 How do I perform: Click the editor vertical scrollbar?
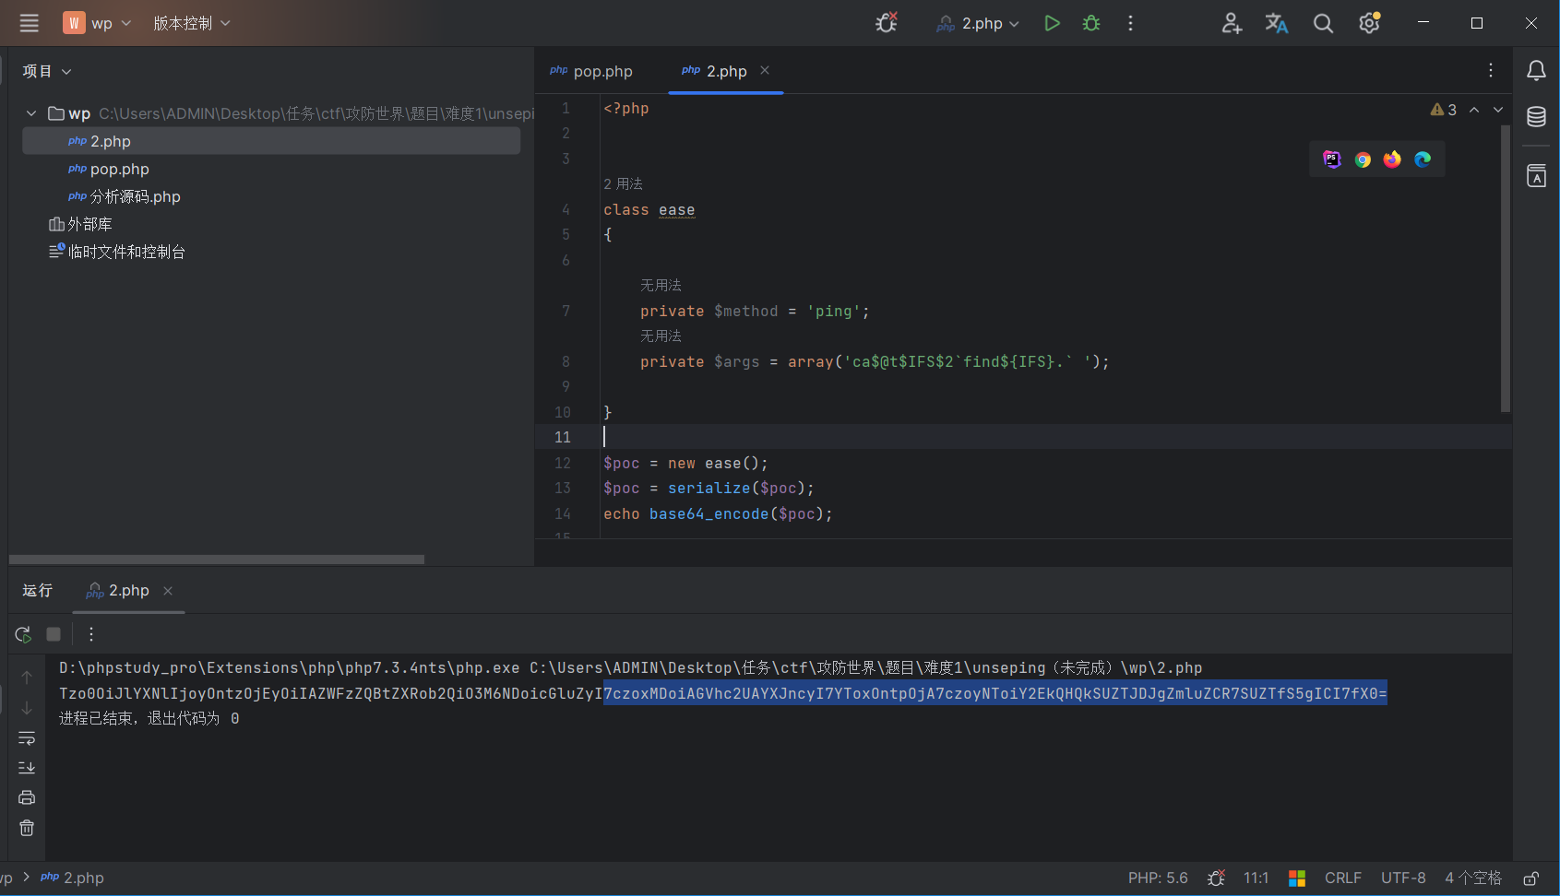(1506, 269)
